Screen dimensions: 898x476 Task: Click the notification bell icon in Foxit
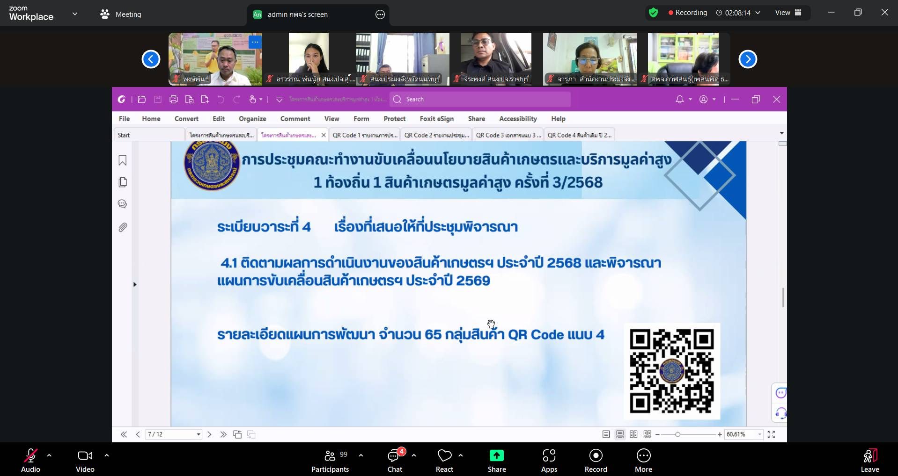[680, 99]
